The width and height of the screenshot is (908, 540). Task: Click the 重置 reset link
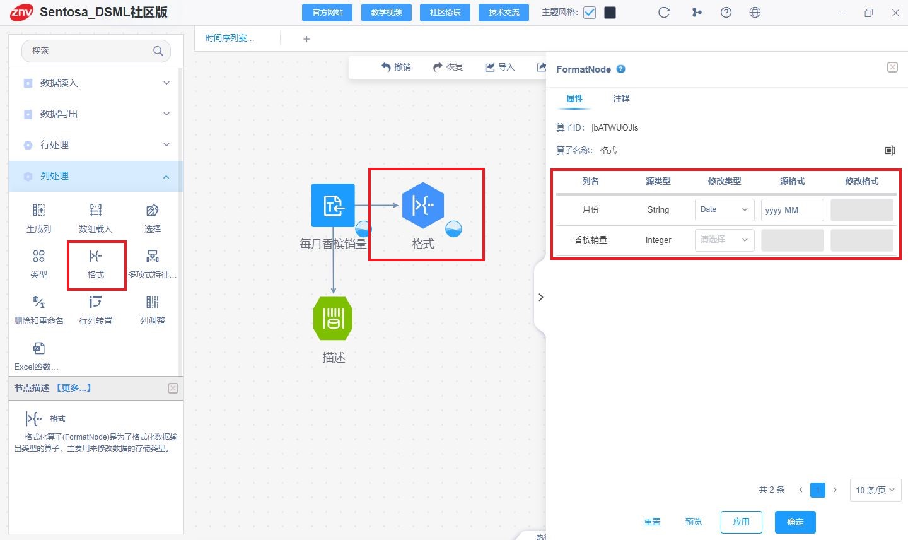click(652, 522)
